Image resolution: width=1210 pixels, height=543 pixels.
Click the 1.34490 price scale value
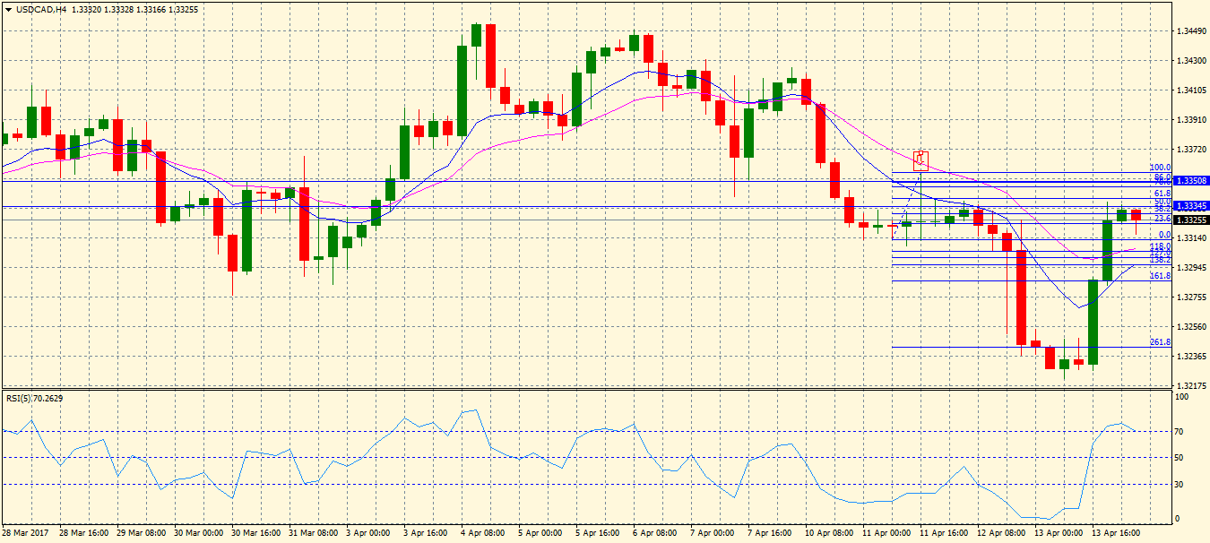[1189, 31]
